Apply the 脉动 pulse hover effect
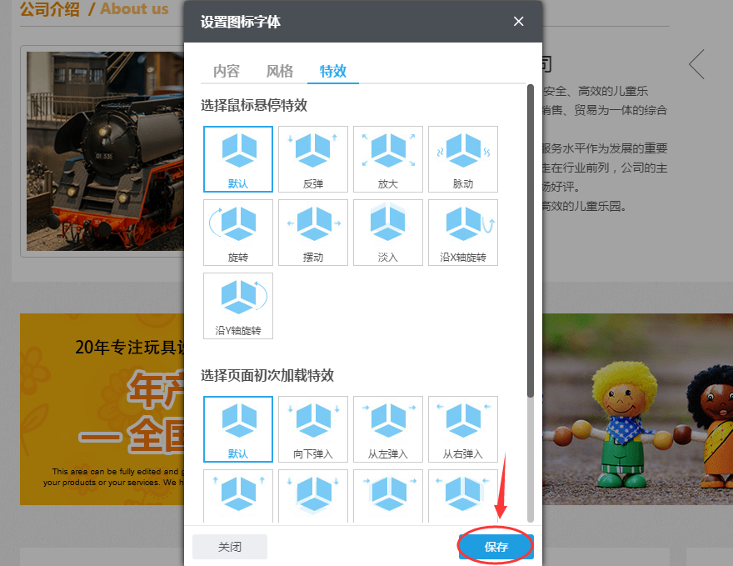733x566 pixels. (x=463, y=159)
